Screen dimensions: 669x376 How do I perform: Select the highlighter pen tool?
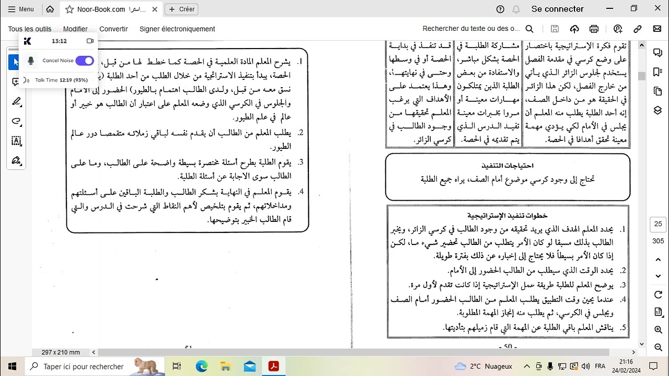point(16,102)
